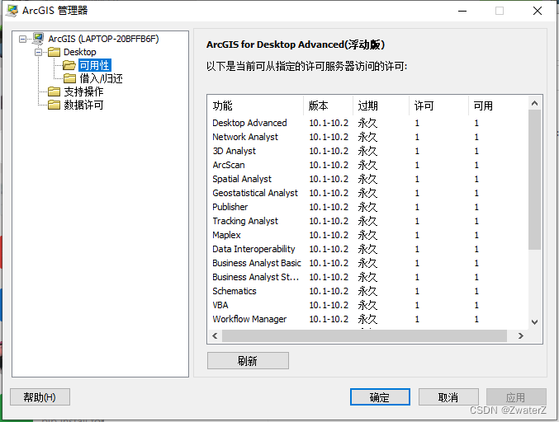Click the horizontal scroll left arrow
The height and width of the screenshot is (422, 559).
[215, 336]
